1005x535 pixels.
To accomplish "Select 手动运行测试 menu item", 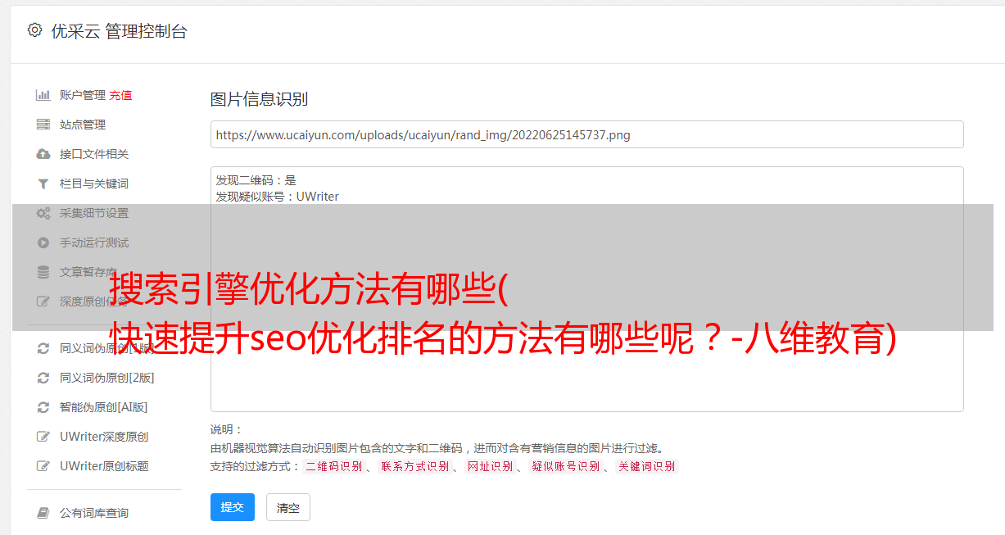I will point(94,243).
